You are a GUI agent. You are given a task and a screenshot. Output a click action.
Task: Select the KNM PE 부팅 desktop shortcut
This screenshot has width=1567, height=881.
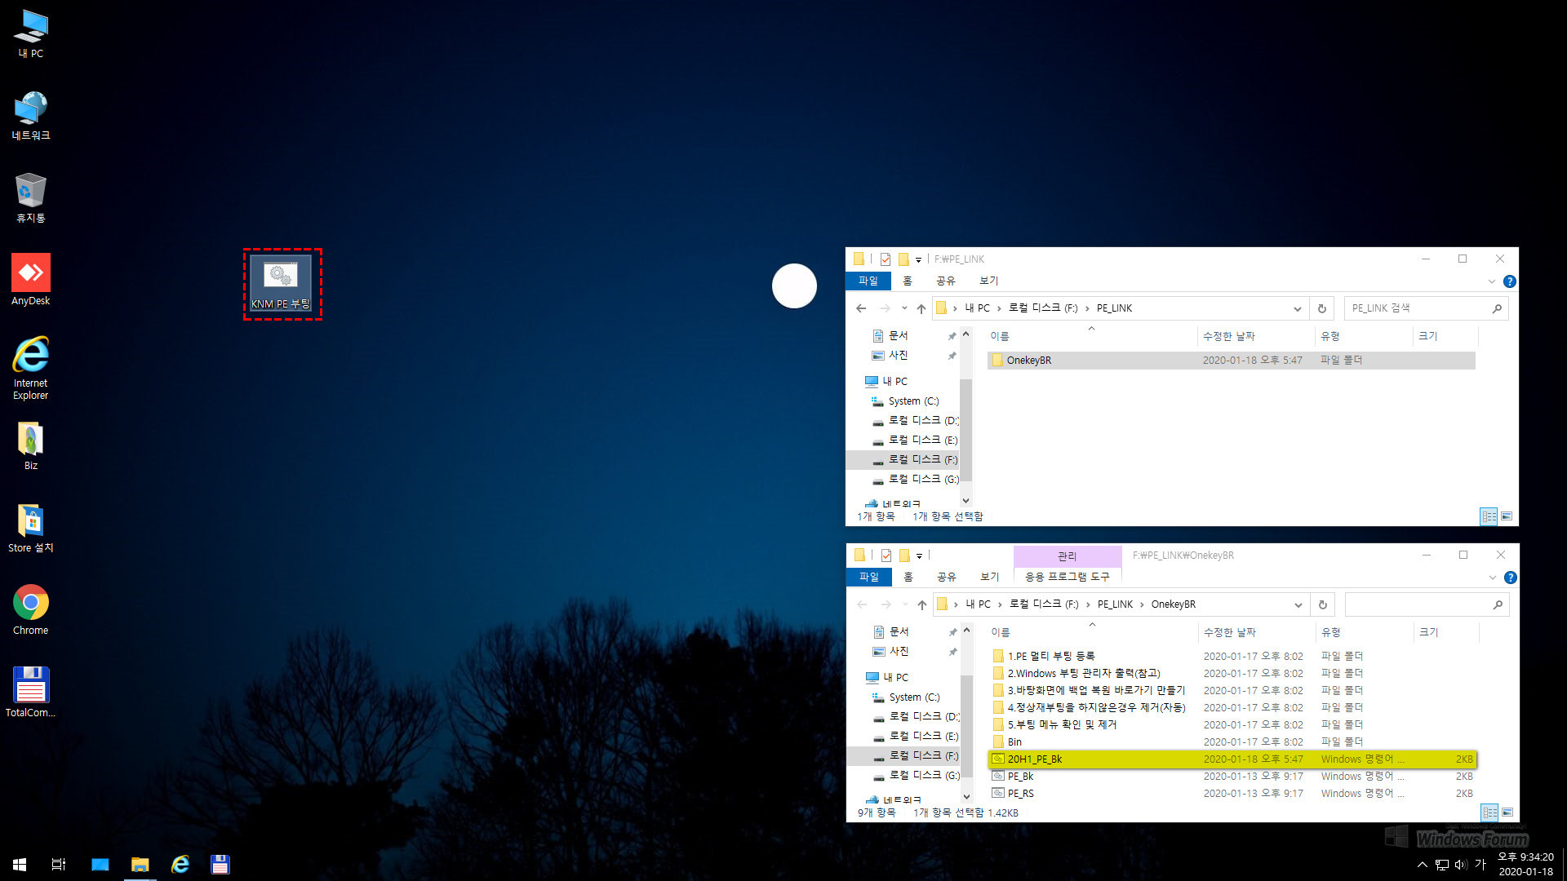click(281, 283)
